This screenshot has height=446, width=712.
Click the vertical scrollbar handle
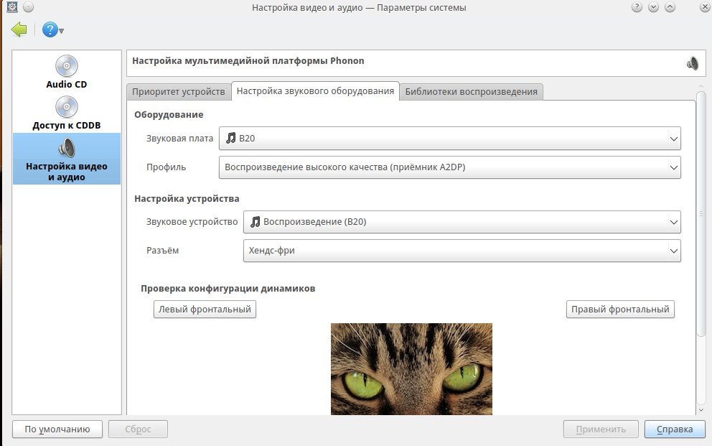(x=701, y=213)
